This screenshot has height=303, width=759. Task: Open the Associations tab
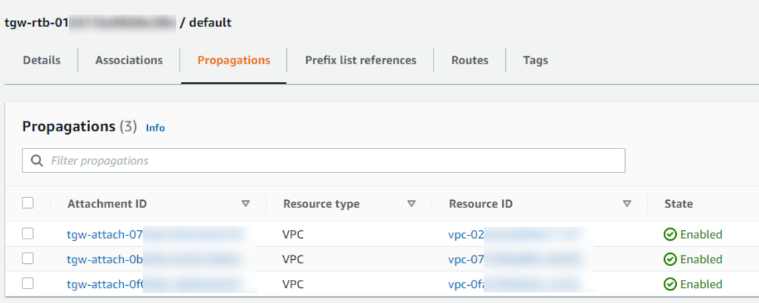point(129,60)
